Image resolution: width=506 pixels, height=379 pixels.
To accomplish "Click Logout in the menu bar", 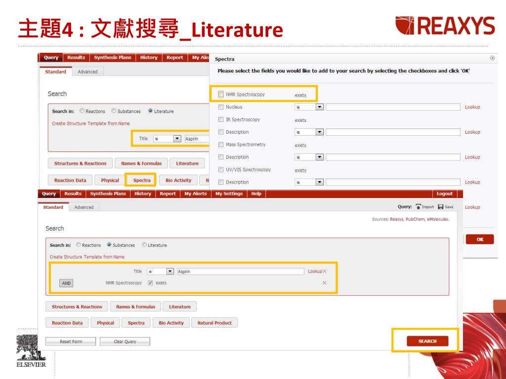I will pos(444,193).
